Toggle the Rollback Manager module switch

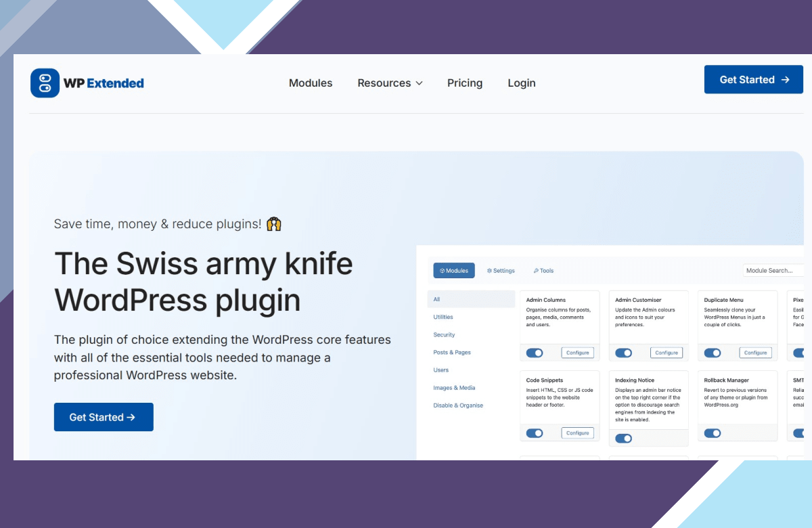coord(713,433)
